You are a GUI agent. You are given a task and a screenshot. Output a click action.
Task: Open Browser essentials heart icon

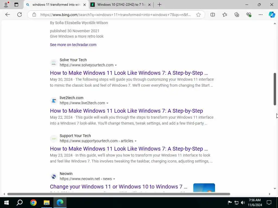click(x=249, y=15)
